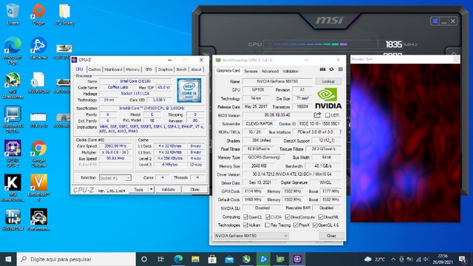Switch to the Validation tab in GPU-Z
Viewport: 473px width, 266px height.
tap(290, 71)
